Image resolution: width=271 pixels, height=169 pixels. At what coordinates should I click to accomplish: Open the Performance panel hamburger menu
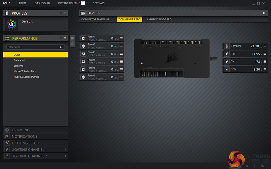tap(65, 38)
